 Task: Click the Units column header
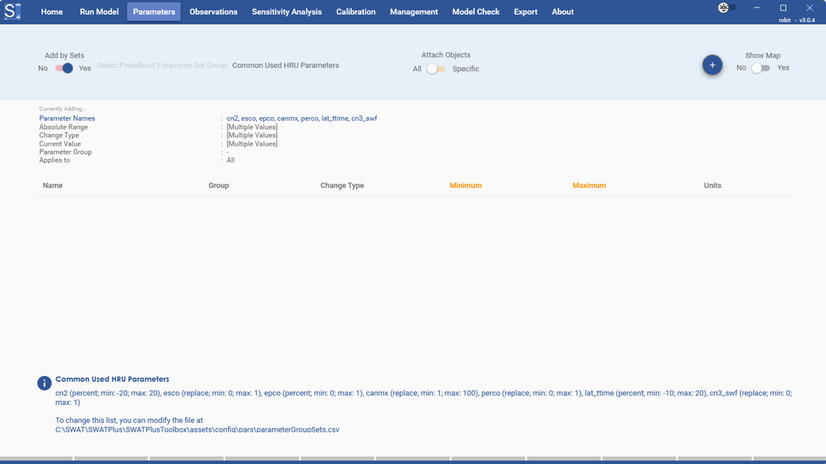pyautogui.click(x=712, y=186)
